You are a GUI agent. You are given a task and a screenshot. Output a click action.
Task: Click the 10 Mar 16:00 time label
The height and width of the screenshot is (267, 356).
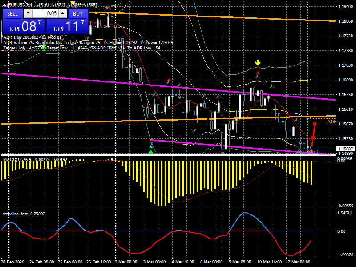pos(270,262)
